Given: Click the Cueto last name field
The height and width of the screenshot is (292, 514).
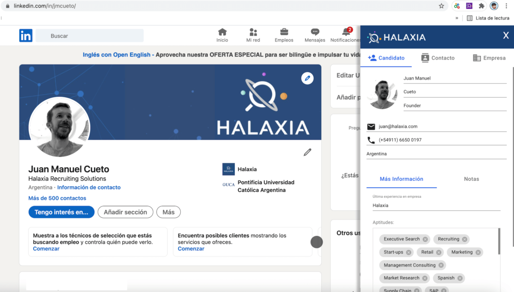Looking at the screenshot, I should tap(455, 92).
